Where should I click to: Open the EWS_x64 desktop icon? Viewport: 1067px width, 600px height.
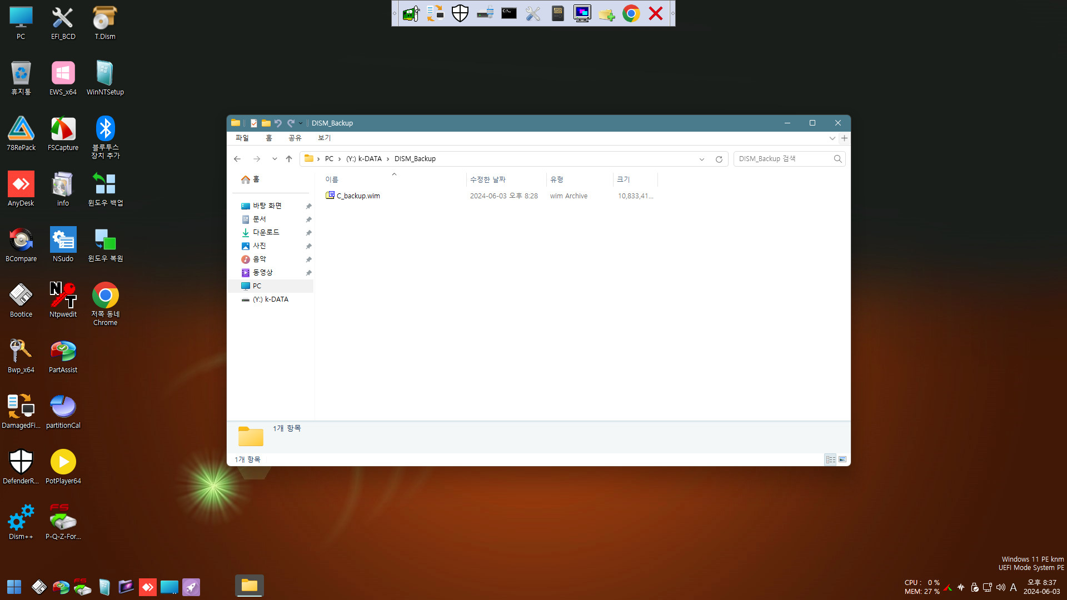[x=63, y=78]
